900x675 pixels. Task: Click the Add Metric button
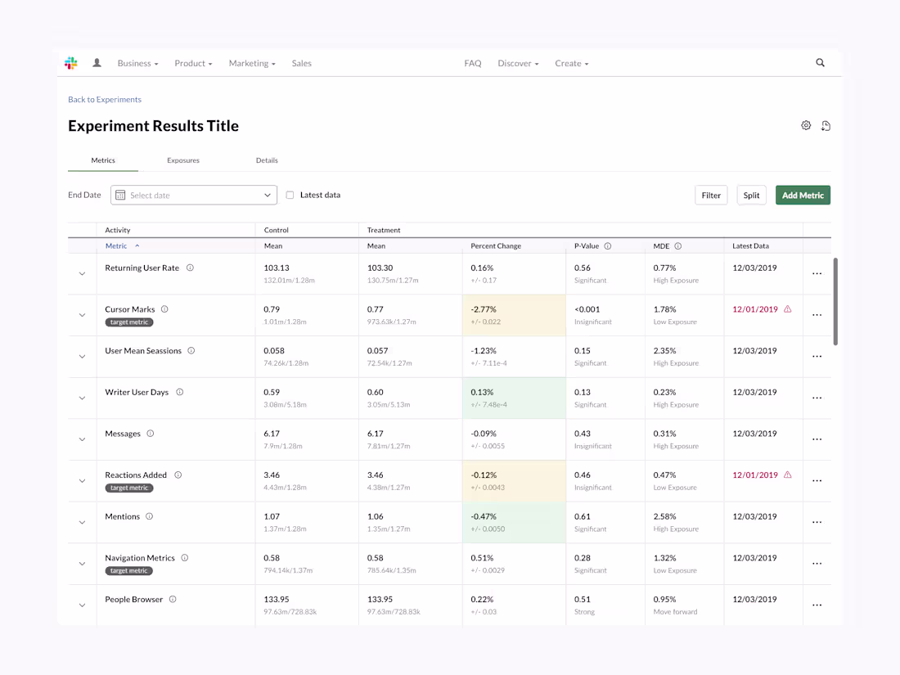[803, 196]
